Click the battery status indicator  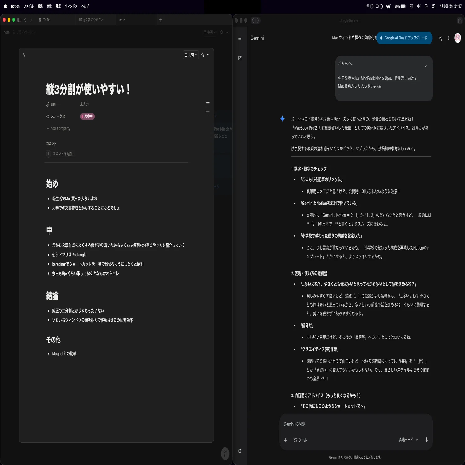[x=400, y=6]
